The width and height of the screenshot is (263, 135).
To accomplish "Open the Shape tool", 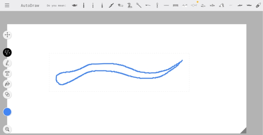I will 7,94.
